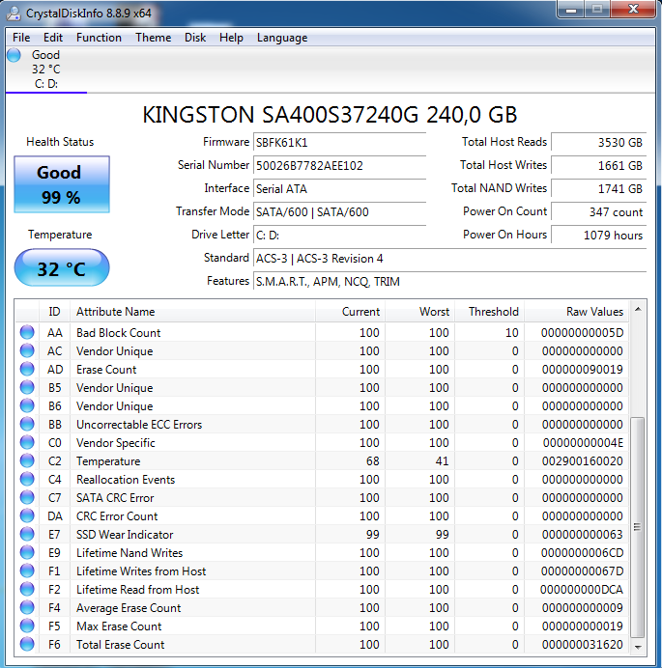The height and width of the screenshot is (668, 662).
Task: Click the Attribute Name column header
Action: pyautogui.click(x=192, y=312)
